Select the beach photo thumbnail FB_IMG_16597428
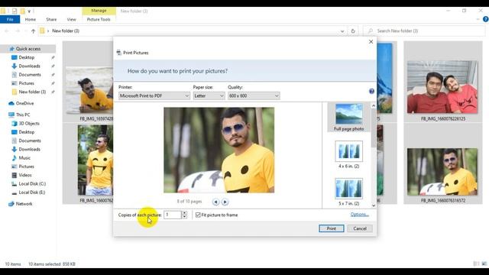 tap(89, 90)
